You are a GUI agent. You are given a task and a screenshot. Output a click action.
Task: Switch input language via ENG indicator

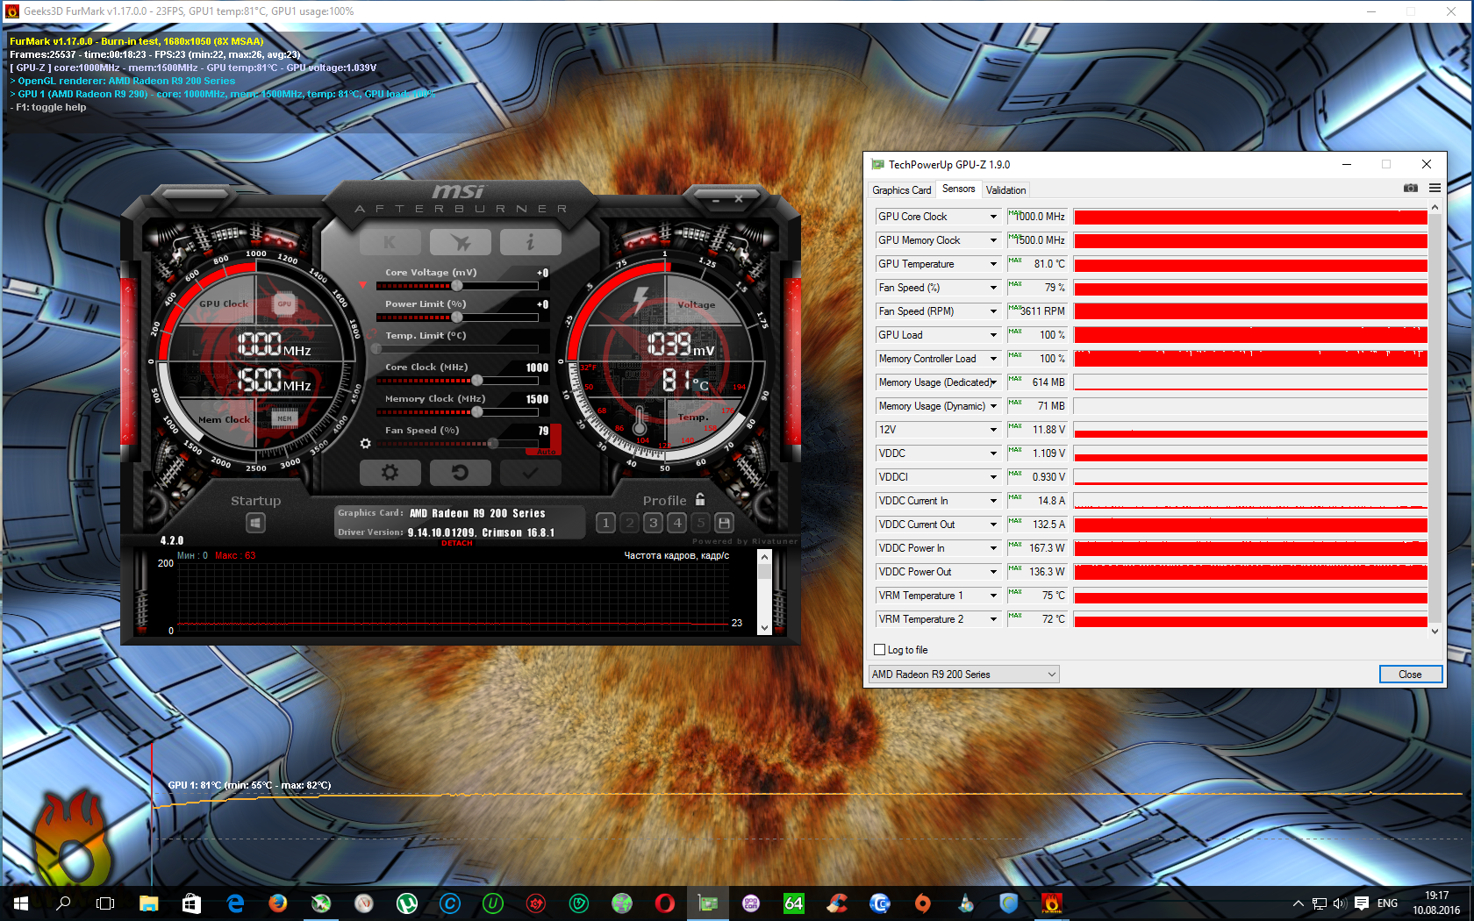1387,903
